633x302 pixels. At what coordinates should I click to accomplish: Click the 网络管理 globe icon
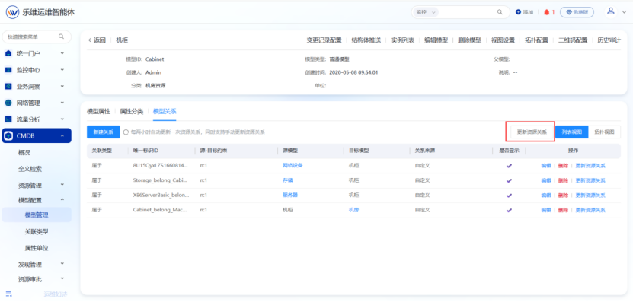pyautogui.click(x=8, y=103)
